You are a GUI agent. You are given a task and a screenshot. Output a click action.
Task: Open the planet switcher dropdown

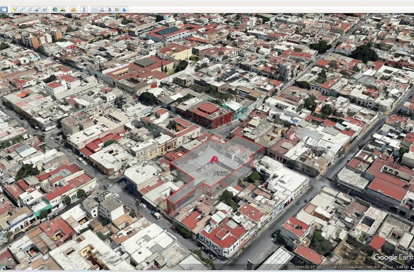(x=73, y=10)
